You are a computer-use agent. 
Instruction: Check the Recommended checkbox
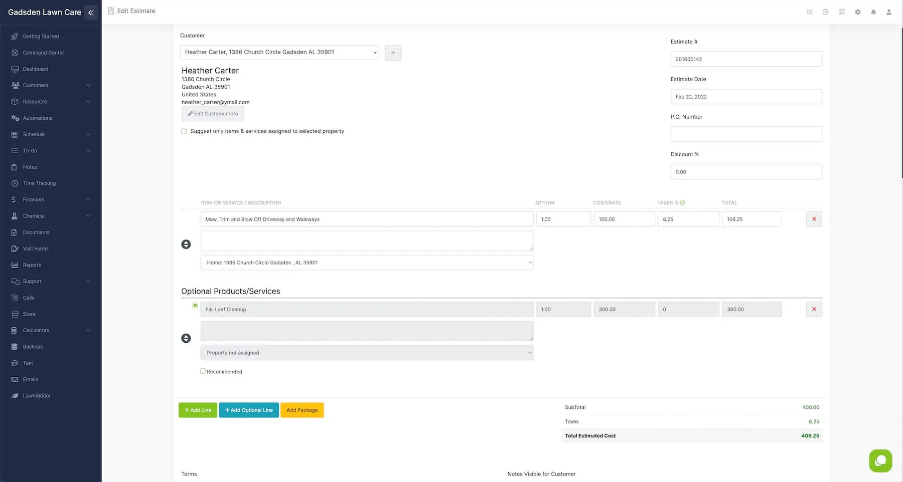(203, 371)
